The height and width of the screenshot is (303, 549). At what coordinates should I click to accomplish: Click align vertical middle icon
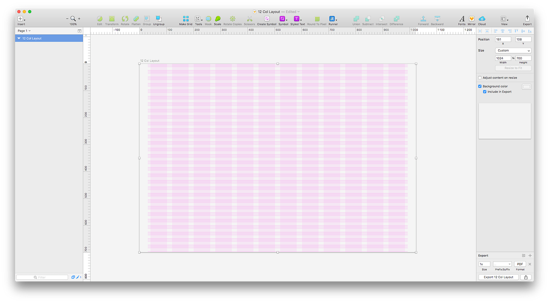523,31
